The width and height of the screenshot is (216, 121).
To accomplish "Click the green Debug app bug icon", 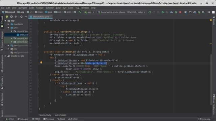I will (163, 12).
